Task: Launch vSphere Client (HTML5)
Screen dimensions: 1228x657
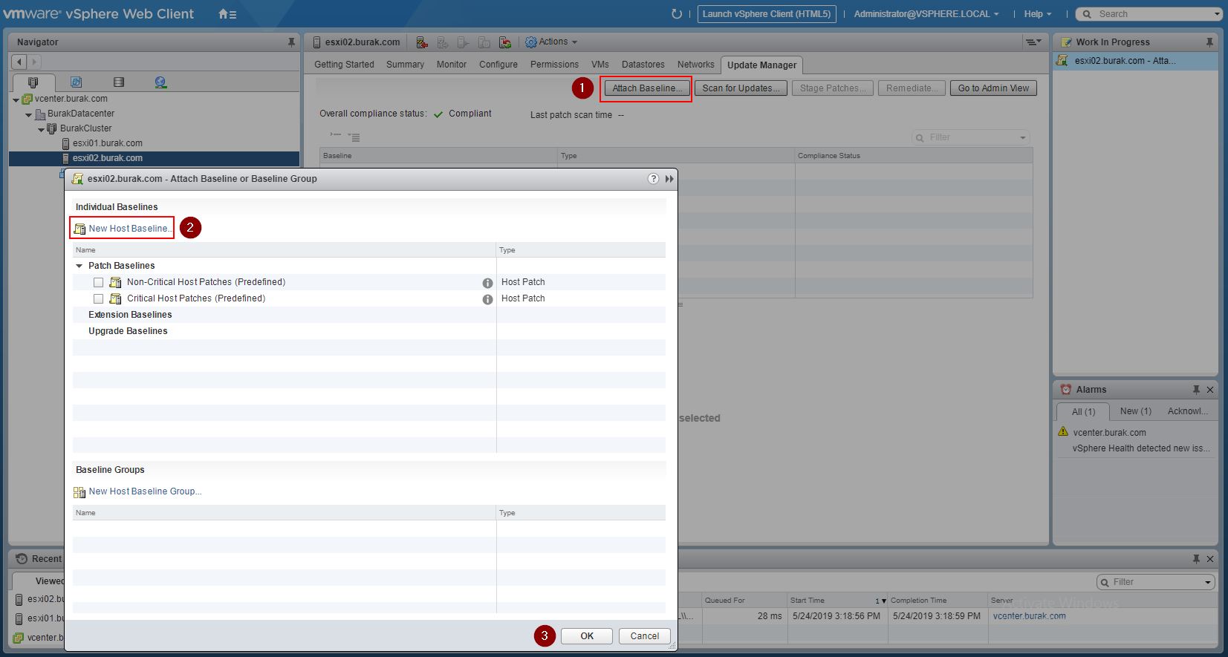Action: point(767,14)
